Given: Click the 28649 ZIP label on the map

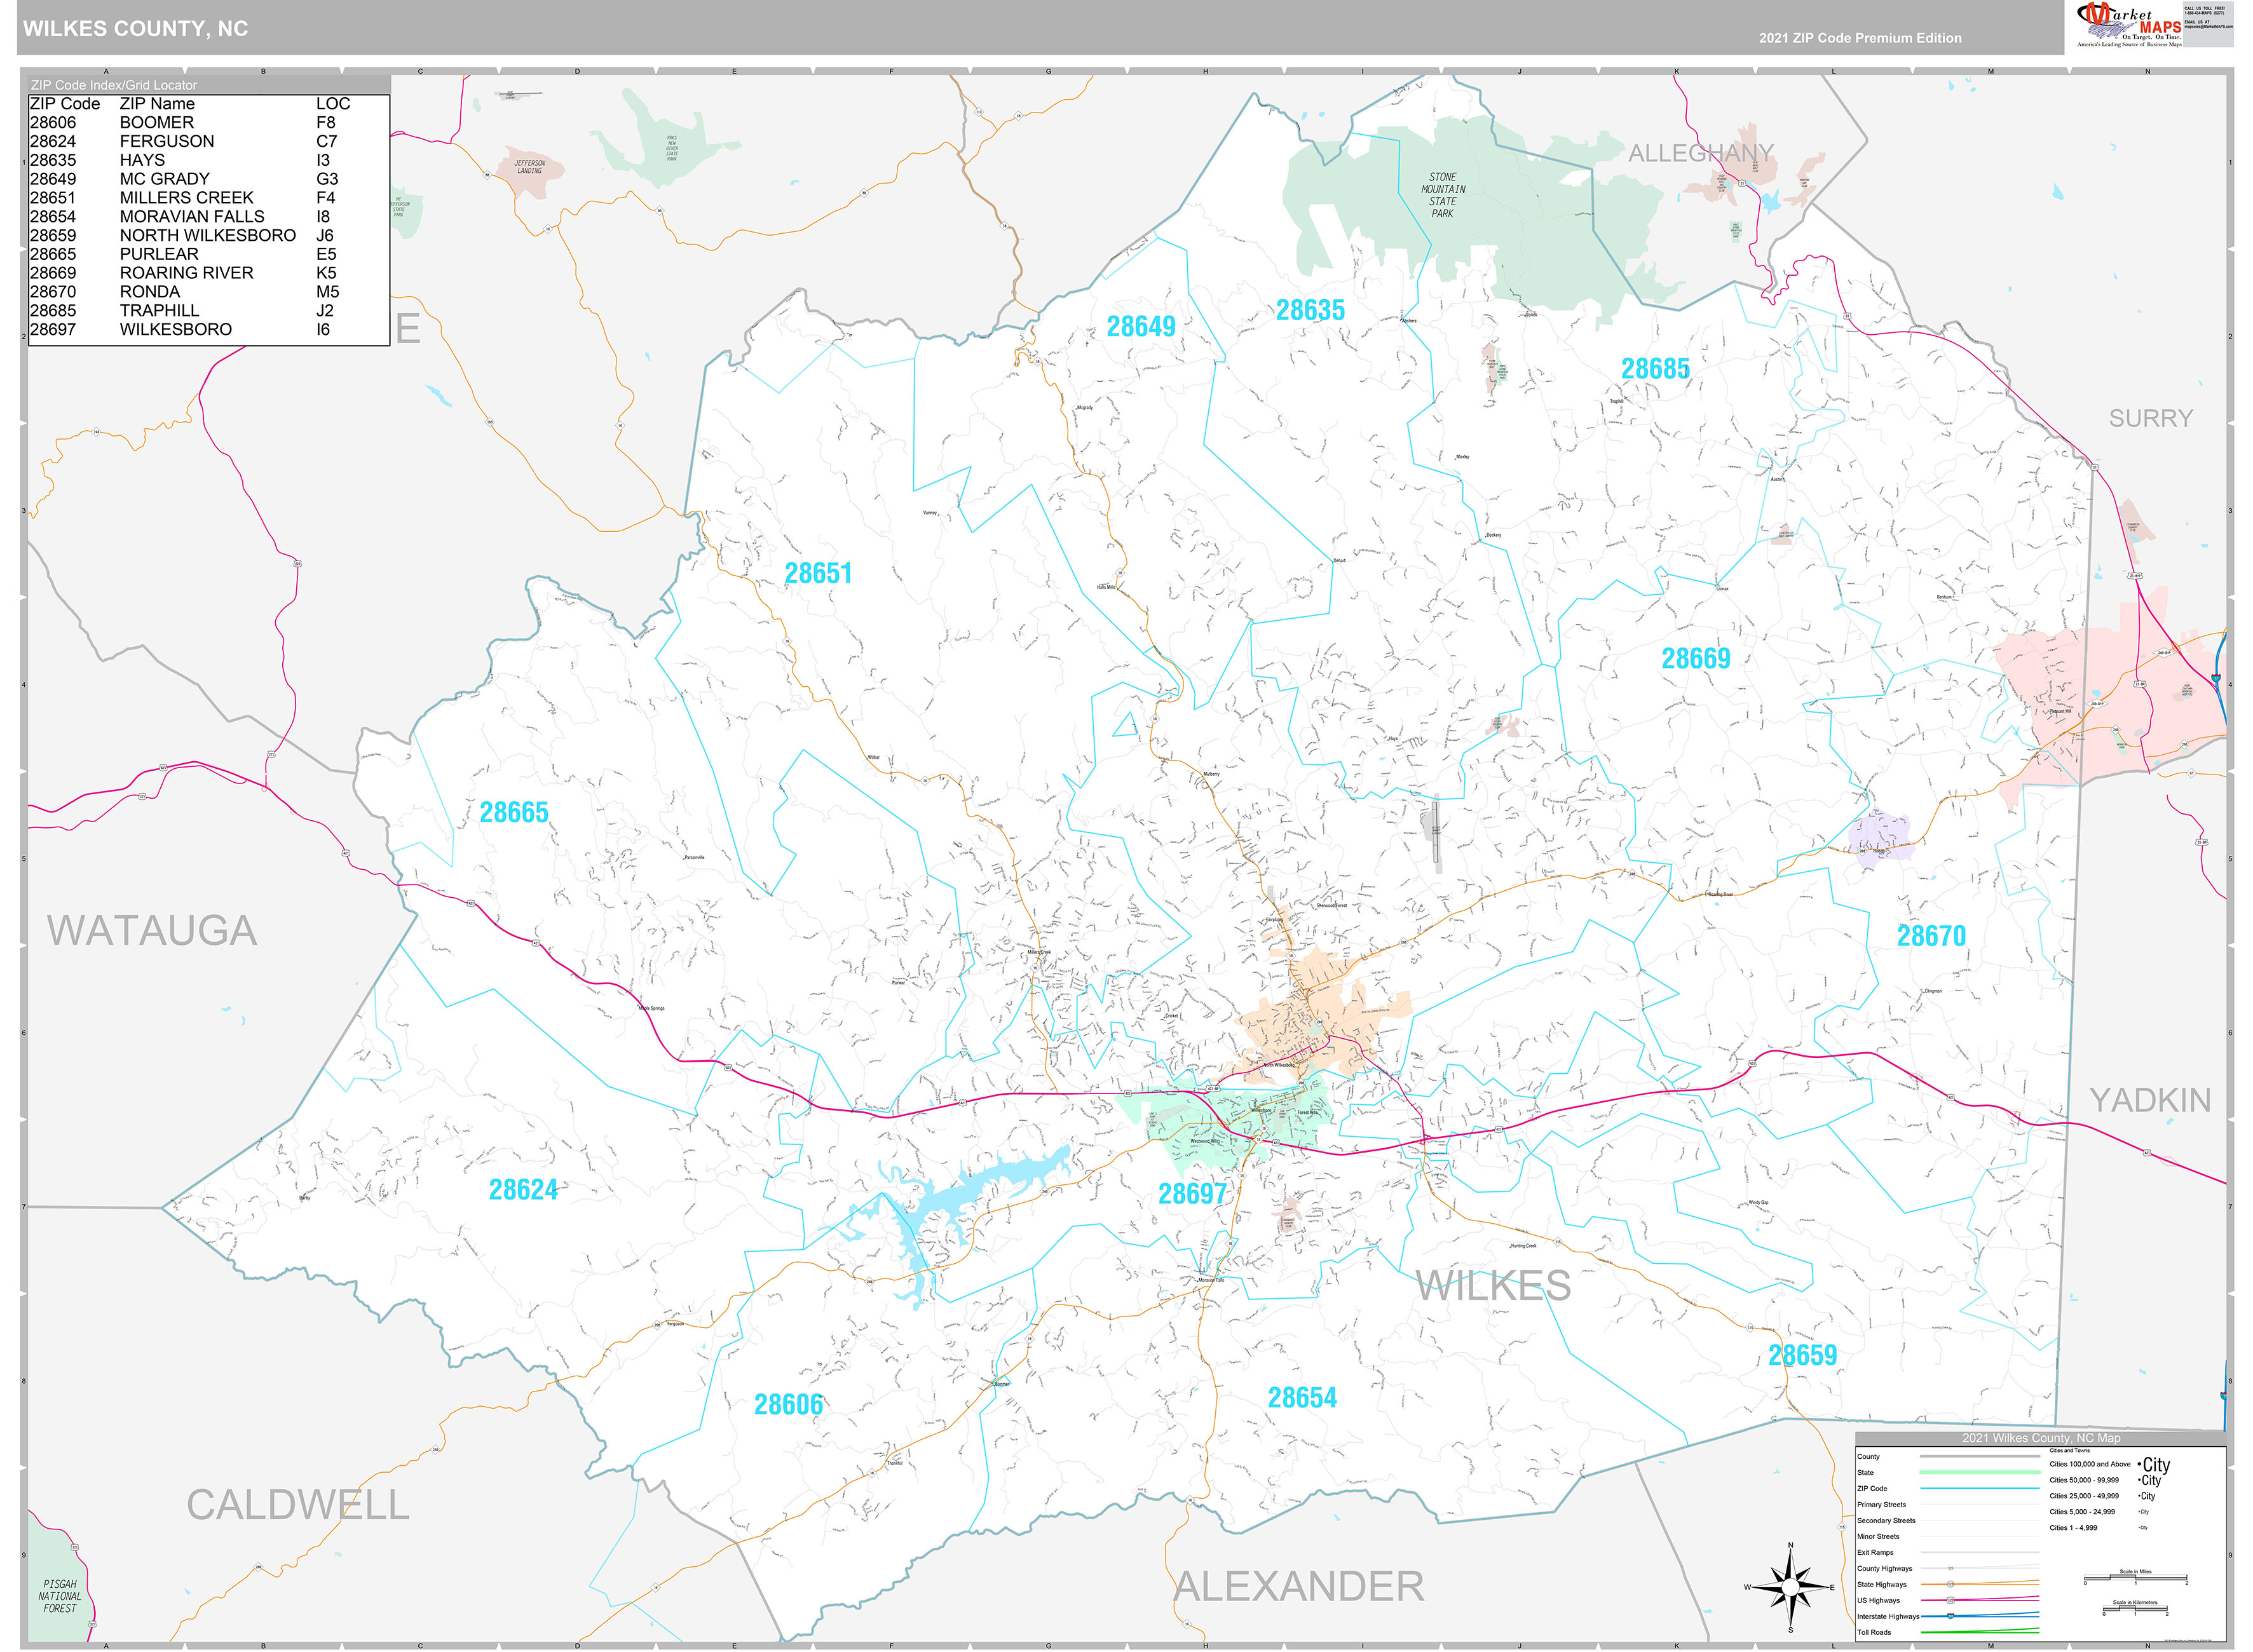Looking at the screenshot, I should pos(1141,326).
